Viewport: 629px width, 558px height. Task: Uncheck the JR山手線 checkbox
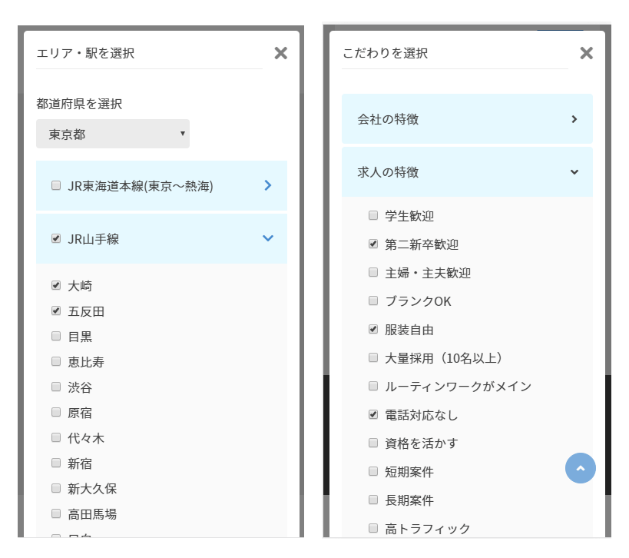(x=55, y=238)
